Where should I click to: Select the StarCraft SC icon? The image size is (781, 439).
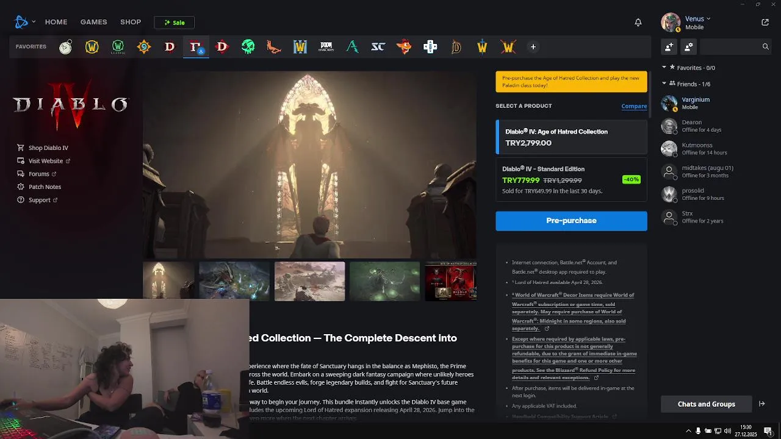pyautogui.click(x=378, y=47)
